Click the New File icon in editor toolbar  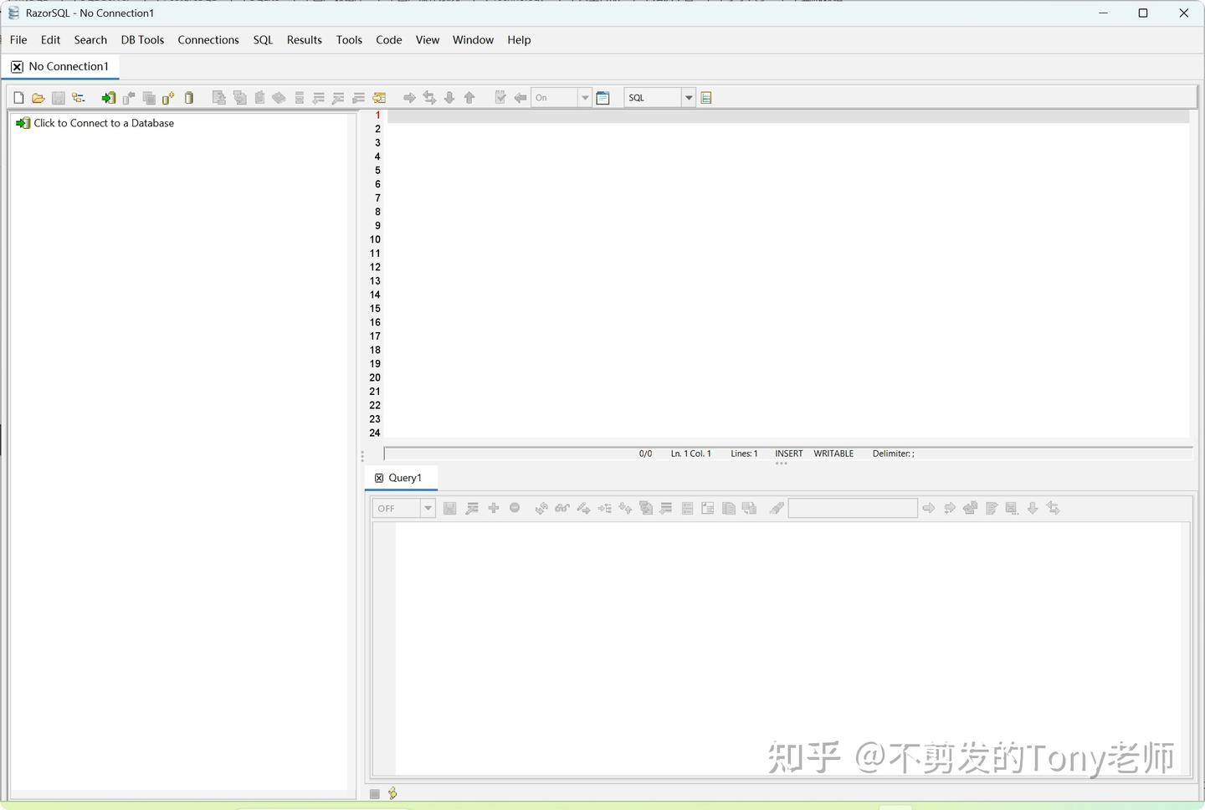pyautogui.click(x=18, y=98)
